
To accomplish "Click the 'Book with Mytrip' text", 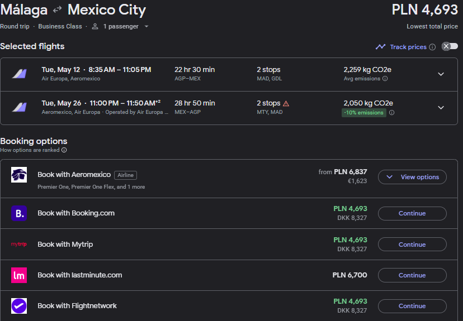I will point(65,245).
